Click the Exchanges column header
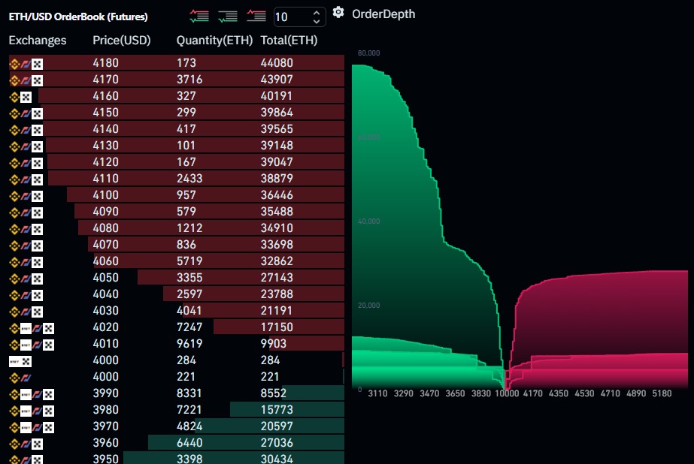694x464 pixels. [x=38, y=41]
